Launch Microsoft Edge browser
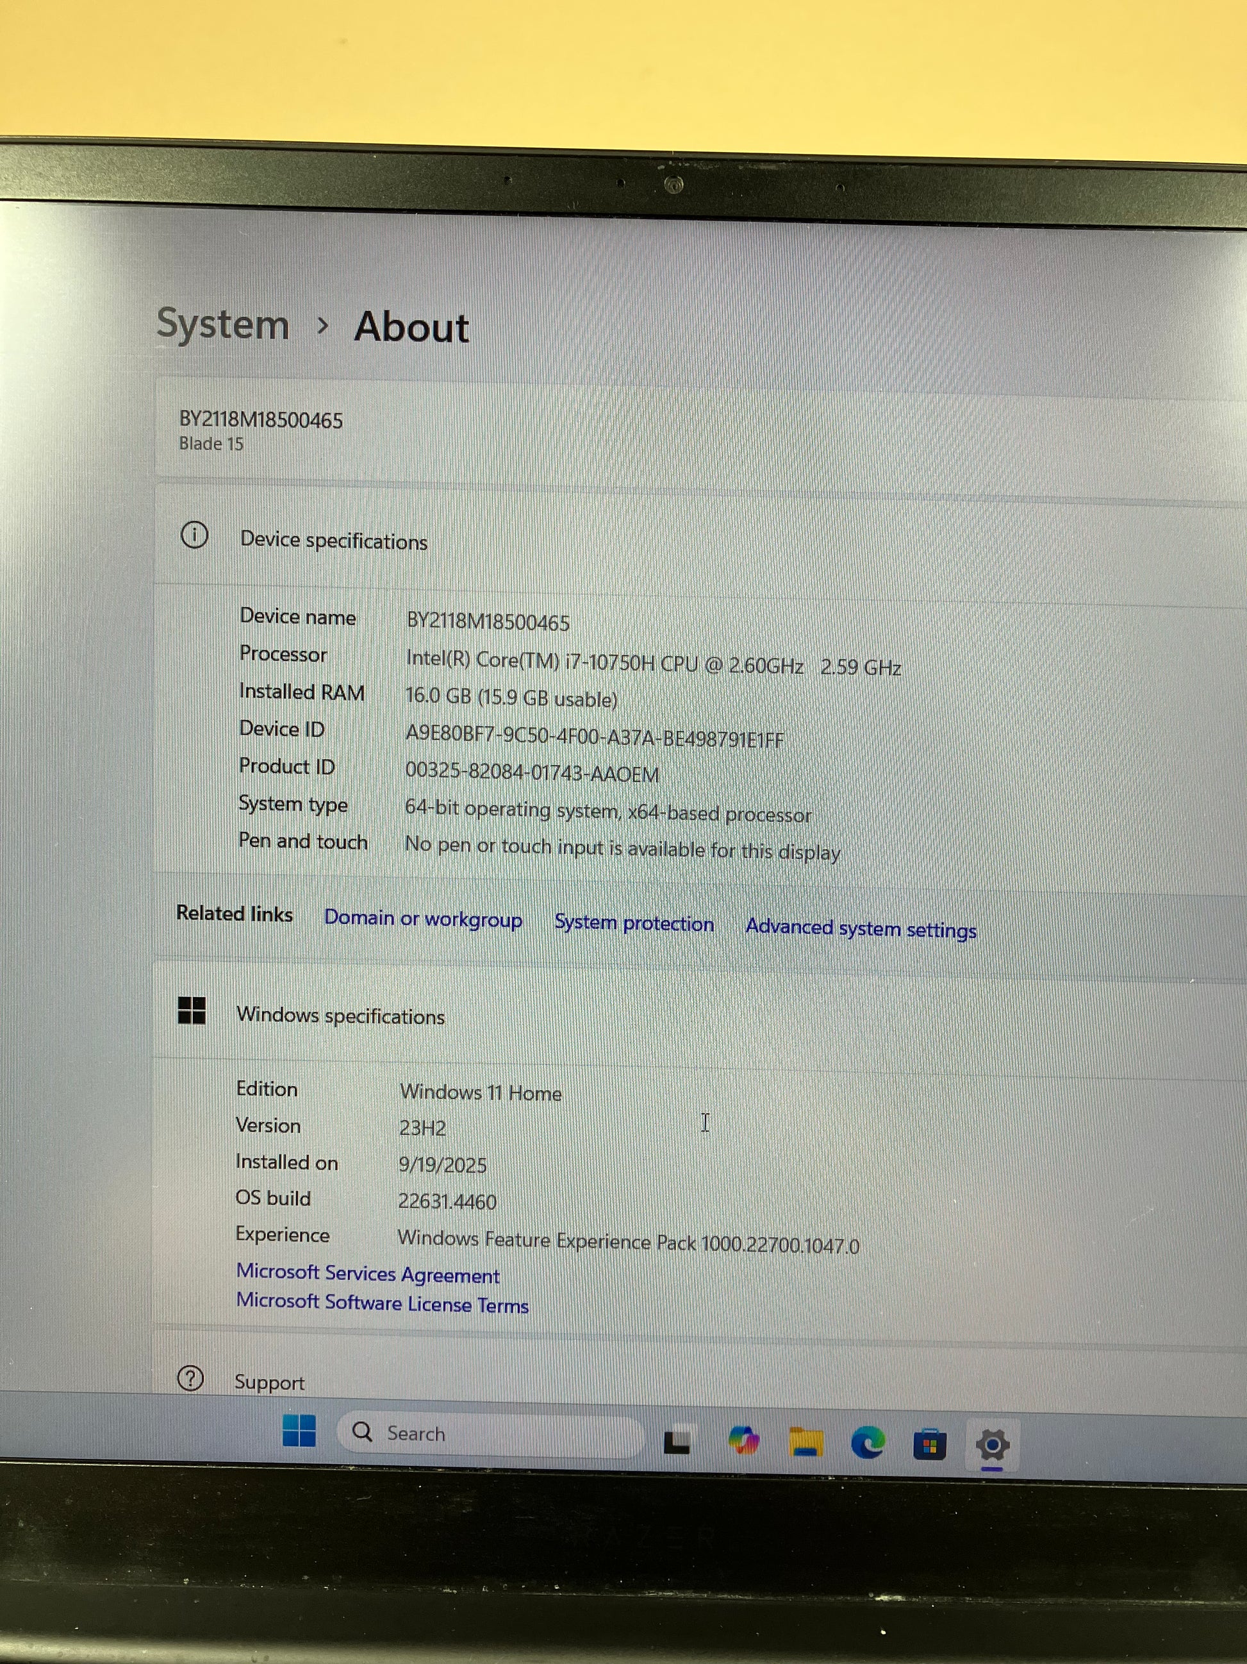This screenshot has height=1664, width=1247. click(x=868, y=1443)
